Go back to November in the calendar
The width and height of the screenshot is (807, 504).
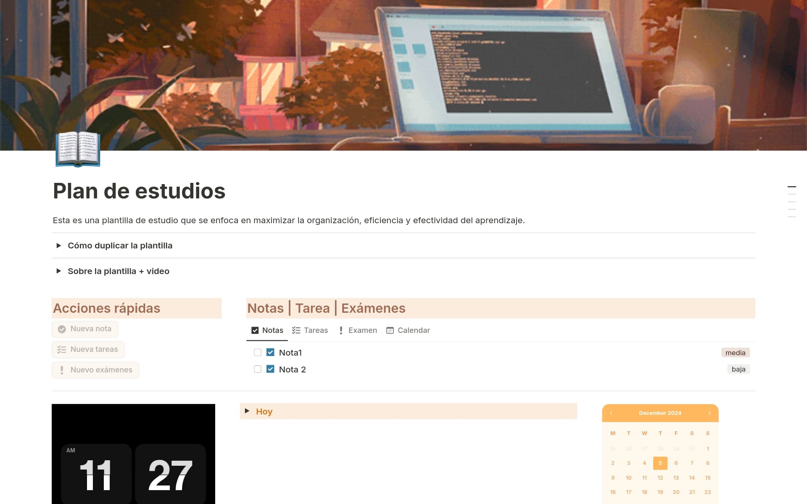[612, 413]
